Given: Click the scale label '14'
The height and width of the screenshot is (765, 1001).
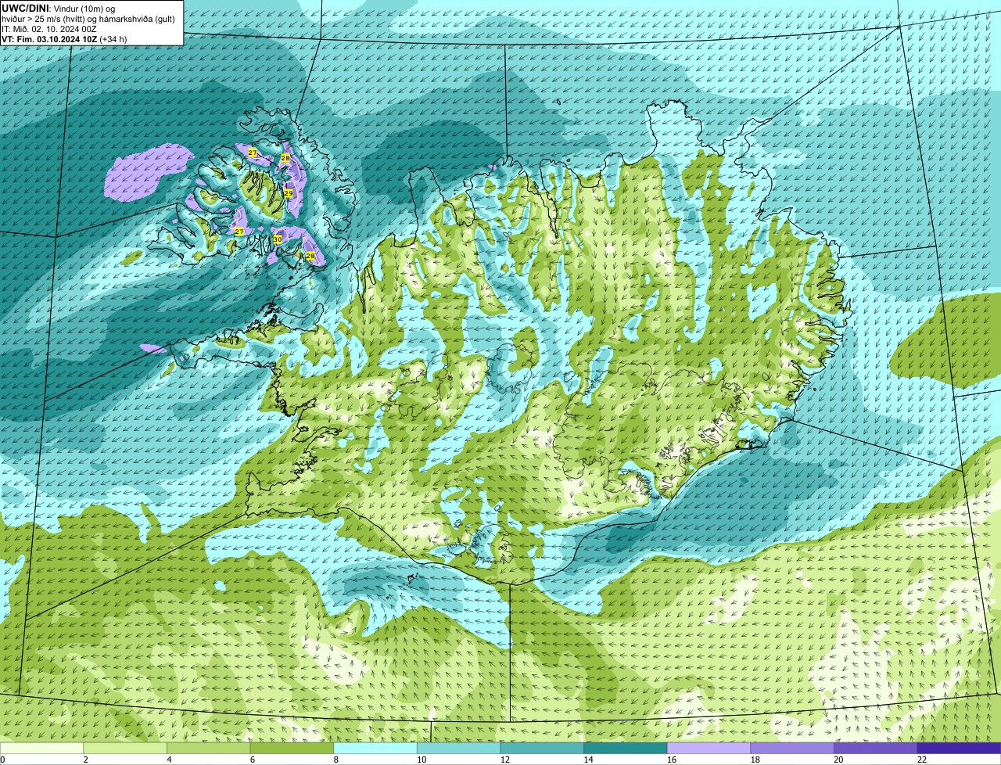Looking at the screenshot, I should pyautogui.click(x=588, y=760).
